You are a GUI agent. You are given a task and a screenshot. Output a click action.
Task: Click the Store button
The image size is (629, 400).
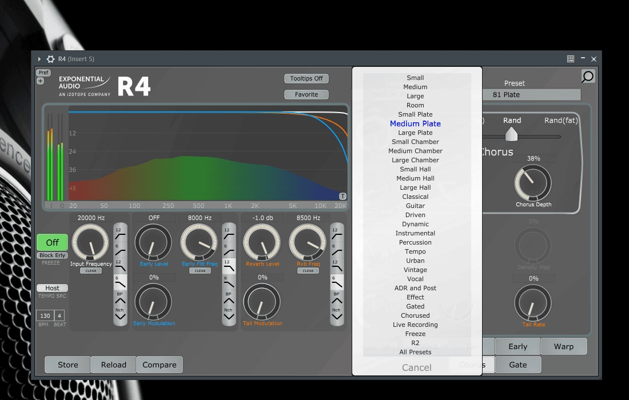click(x=68, y=365)
